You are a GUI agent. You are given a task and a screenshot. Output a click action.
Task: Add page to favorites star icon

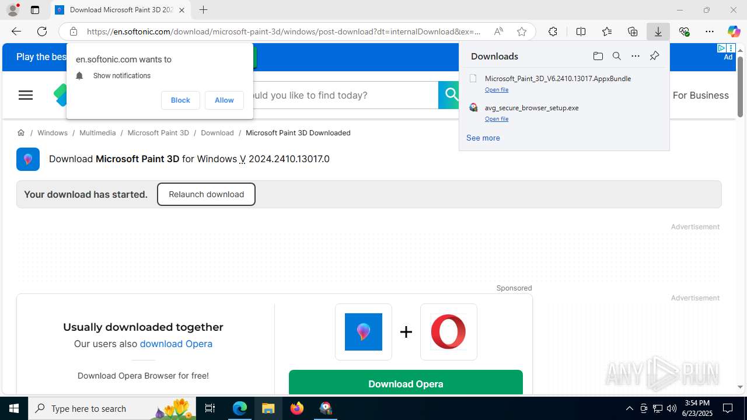tap(522, 32)
